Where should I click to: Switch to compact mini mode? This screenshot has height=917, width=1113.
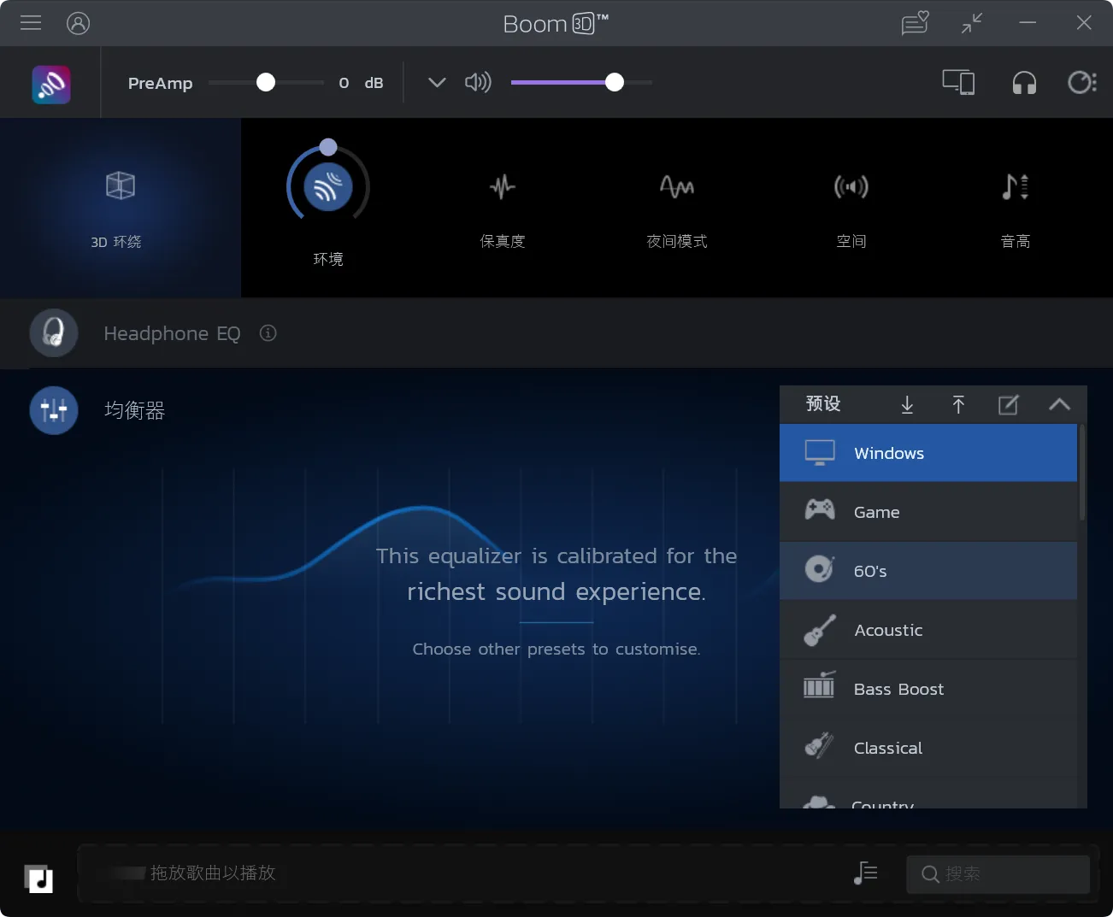point(972,23)
